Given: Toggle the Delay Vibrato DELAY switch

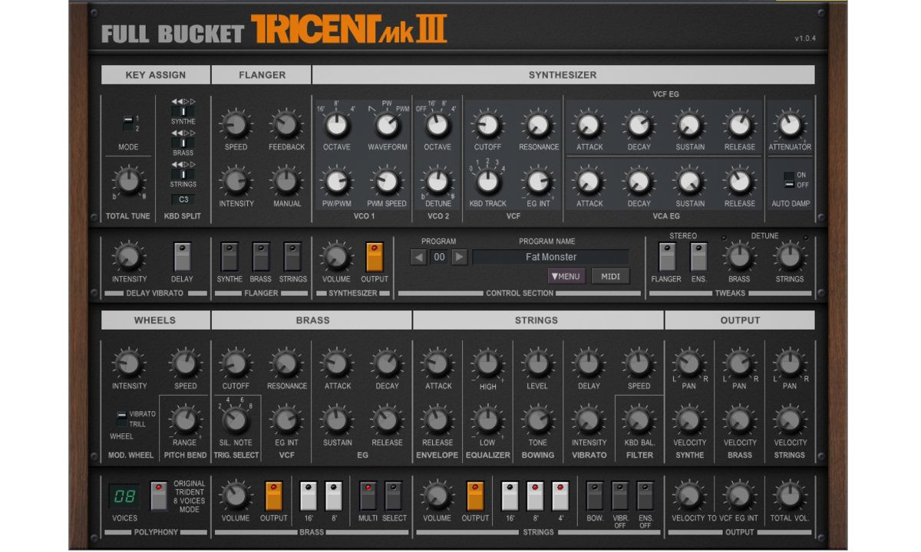Looking at the screenshot, I should 183,257.
